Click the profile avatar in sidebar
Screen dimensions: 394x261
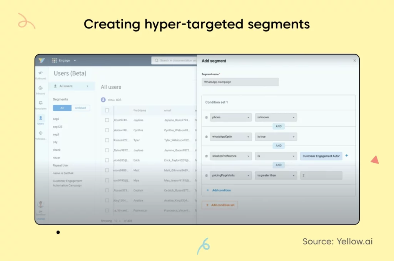coord(40,204)
